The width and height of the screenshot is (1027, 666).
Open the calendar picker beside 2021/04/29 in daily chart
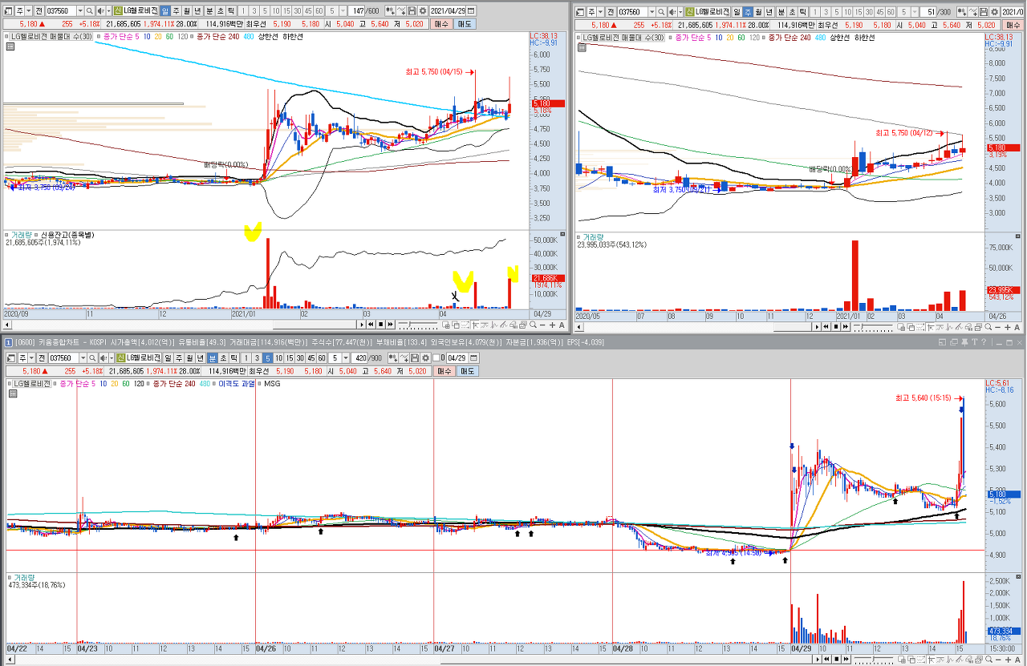(x=470, y=10)
